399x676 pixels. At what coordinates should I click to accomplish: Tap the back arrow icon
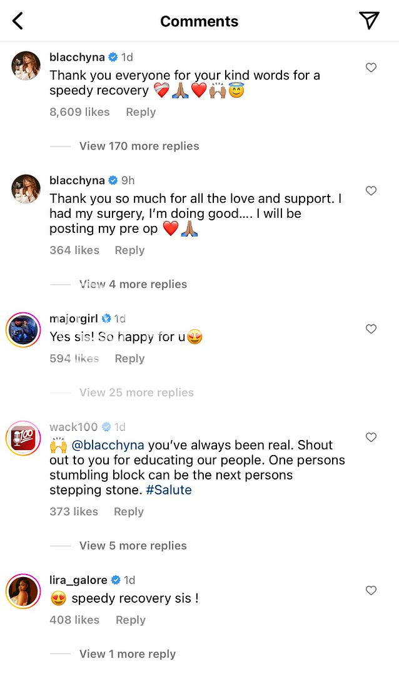[18, 21]
